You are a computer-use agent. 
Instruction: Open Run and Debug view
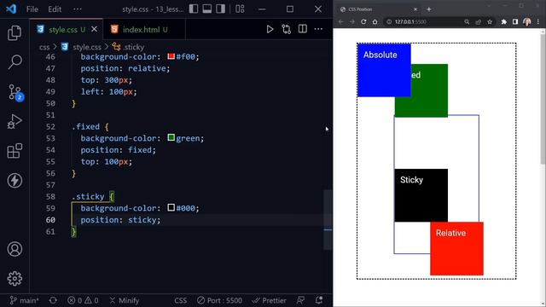(15, 121)
